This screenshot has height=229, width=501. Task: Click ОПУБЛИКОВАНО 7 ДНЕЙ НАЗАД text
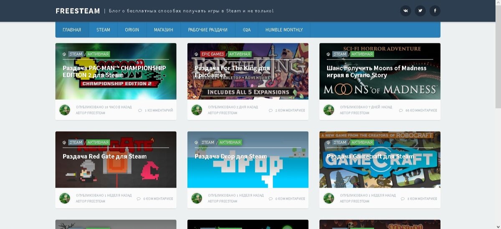366,107
